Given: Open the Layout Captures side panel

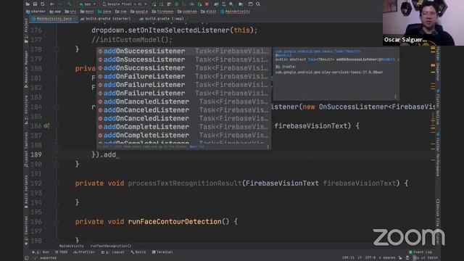Looking at the screenshot, I should pyautogui.click(x=26, y=149).
